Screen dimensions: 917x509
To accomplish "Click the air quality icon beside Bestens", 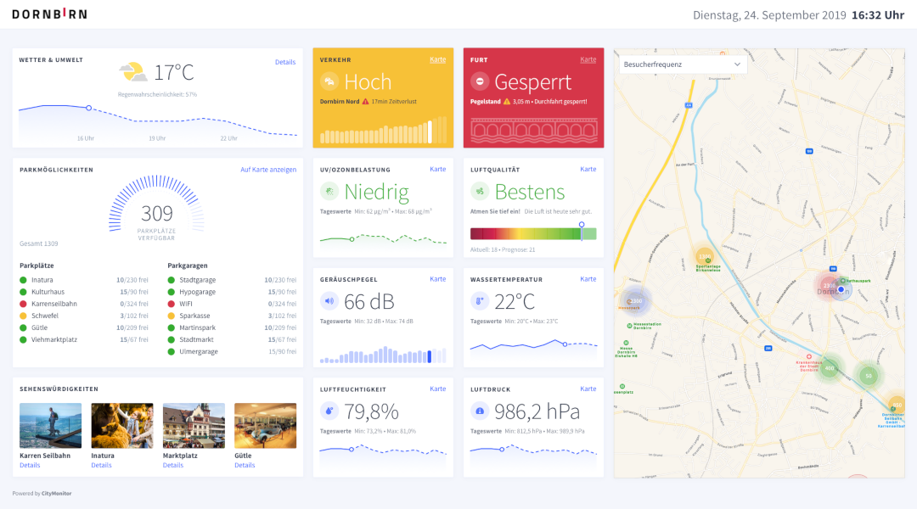I will (480, 192).
